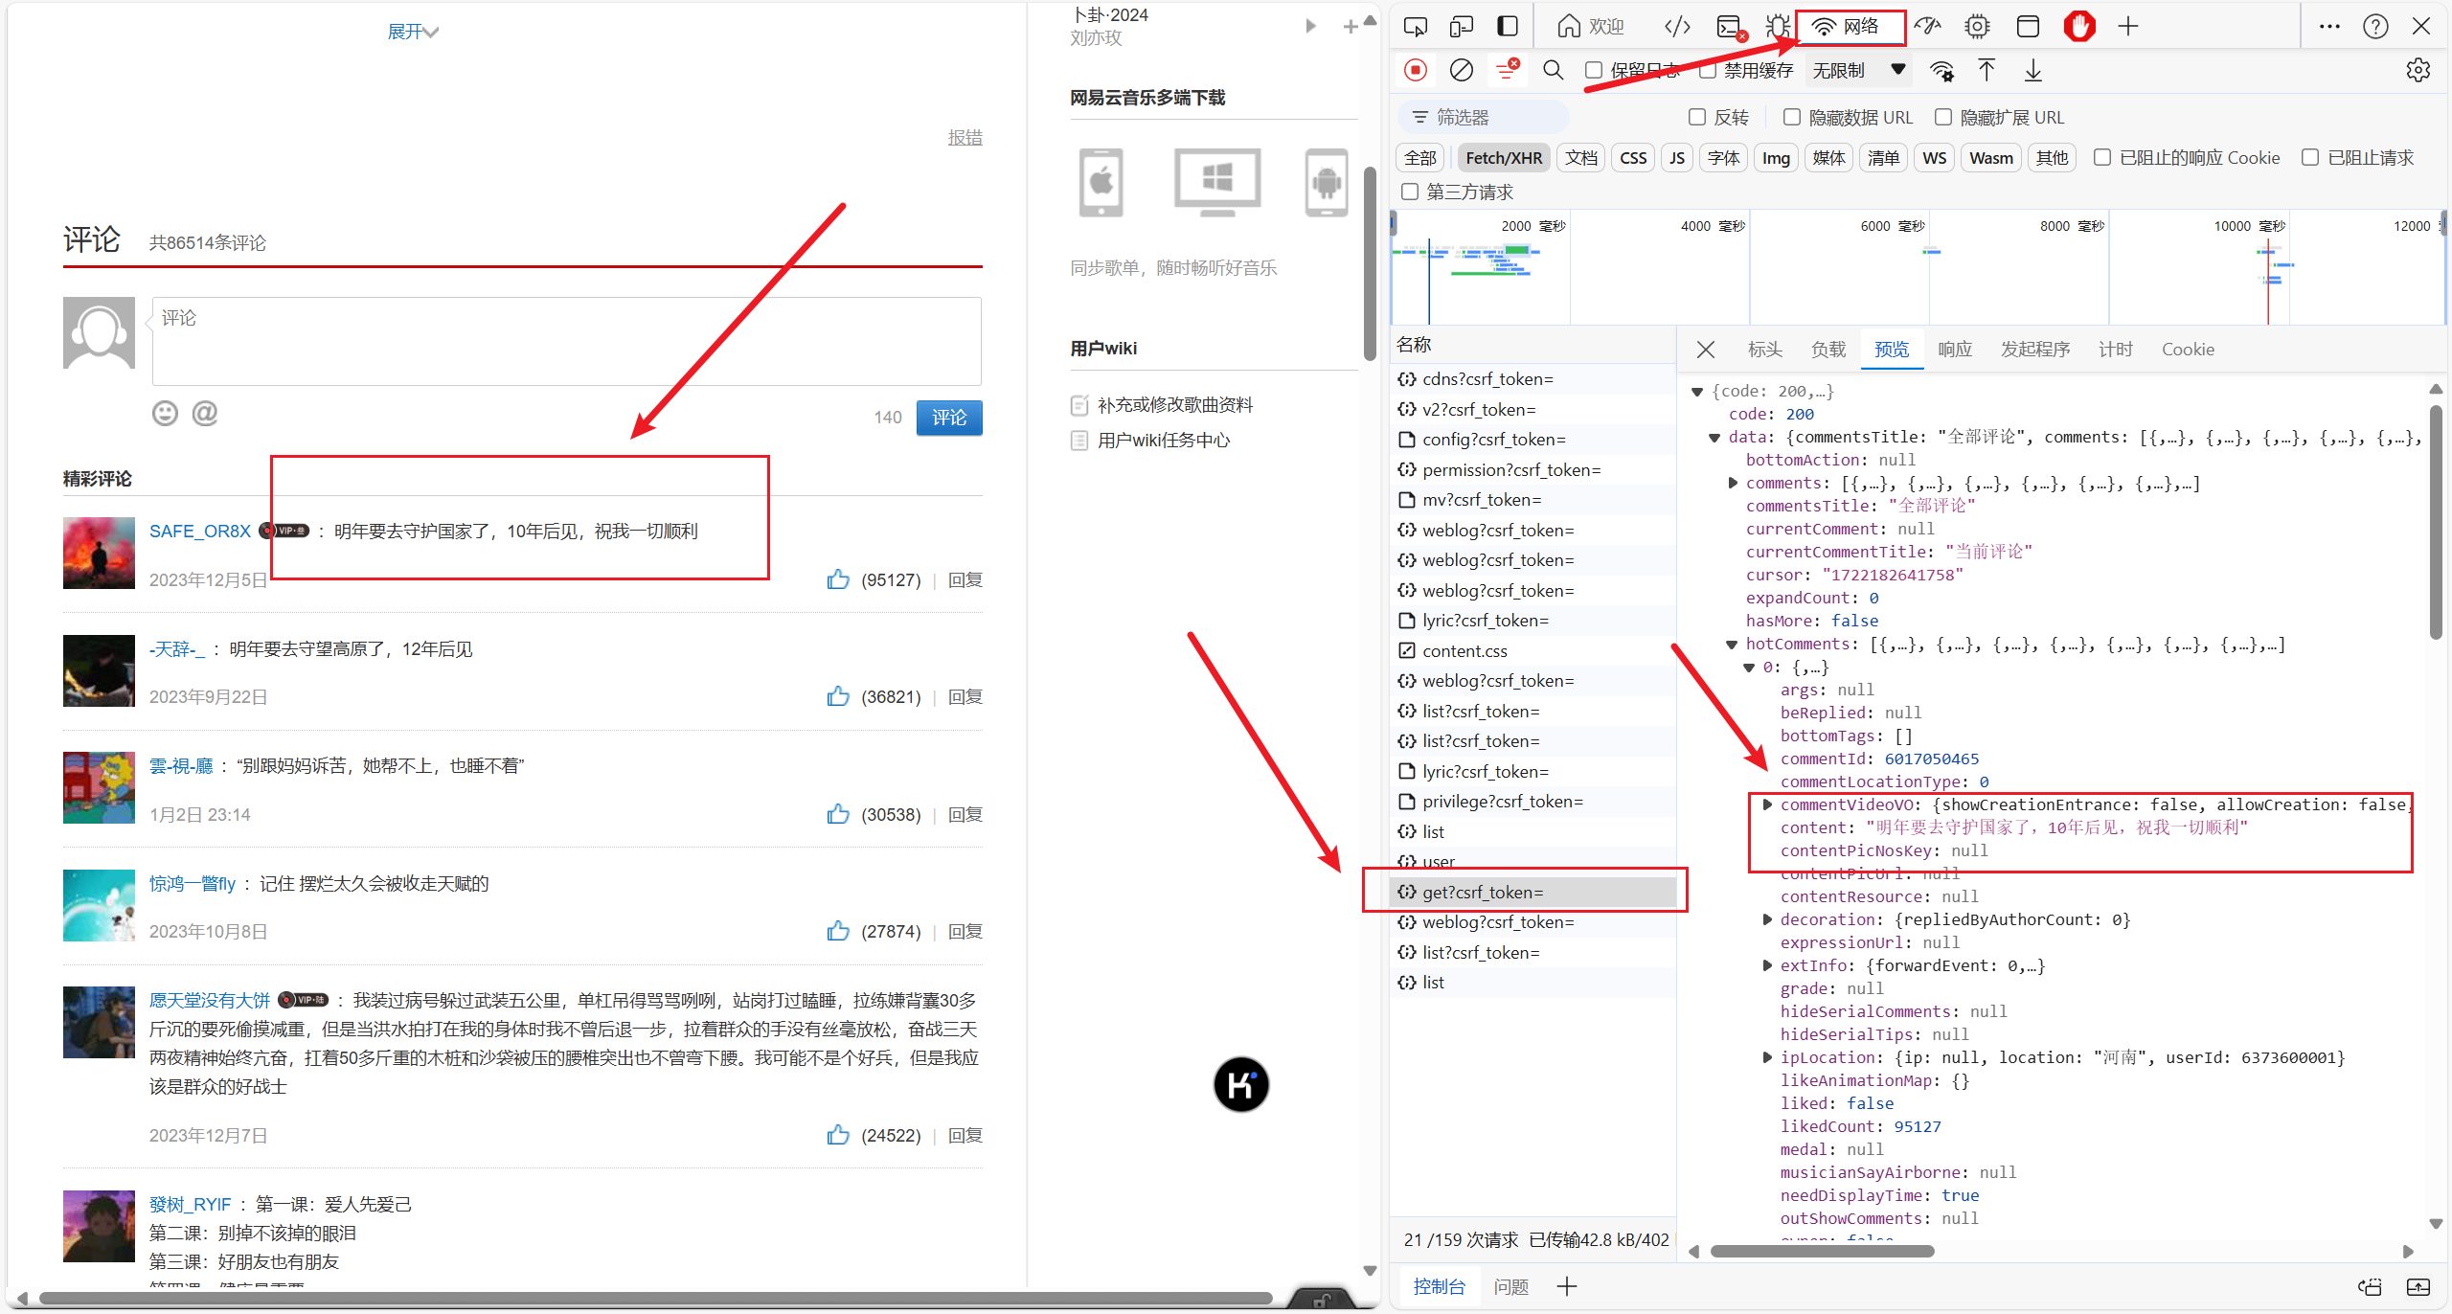Viewport: 2452px width, 1314px height.
Task: Open network panel settings gear
Action: click(x=2418, y=70)
